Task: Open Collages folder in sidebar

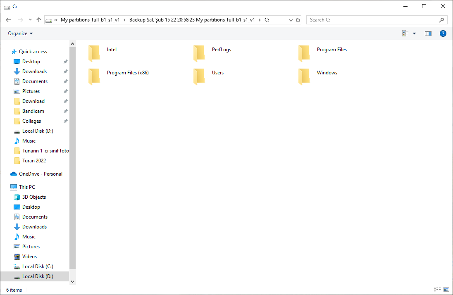Action: point(31,121)
